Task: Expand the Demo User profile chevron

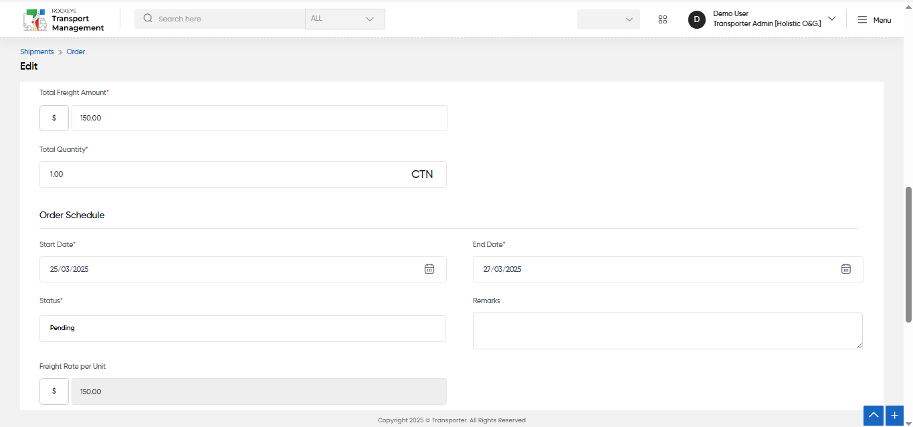Action: tap(832, 19)
